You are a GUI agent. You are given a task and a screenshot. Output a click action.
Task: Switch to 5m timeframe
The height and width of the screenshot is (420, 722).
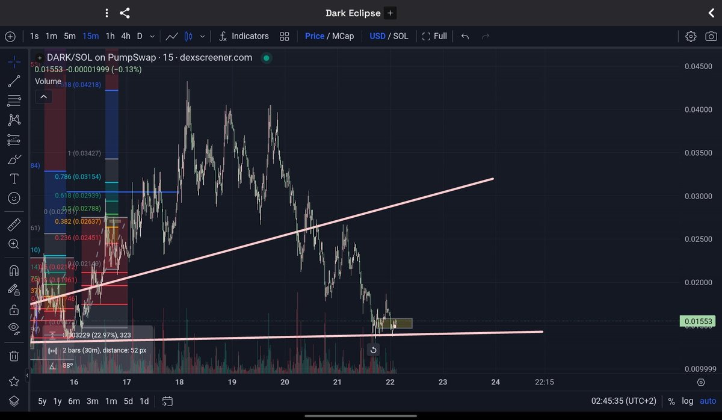70,36
